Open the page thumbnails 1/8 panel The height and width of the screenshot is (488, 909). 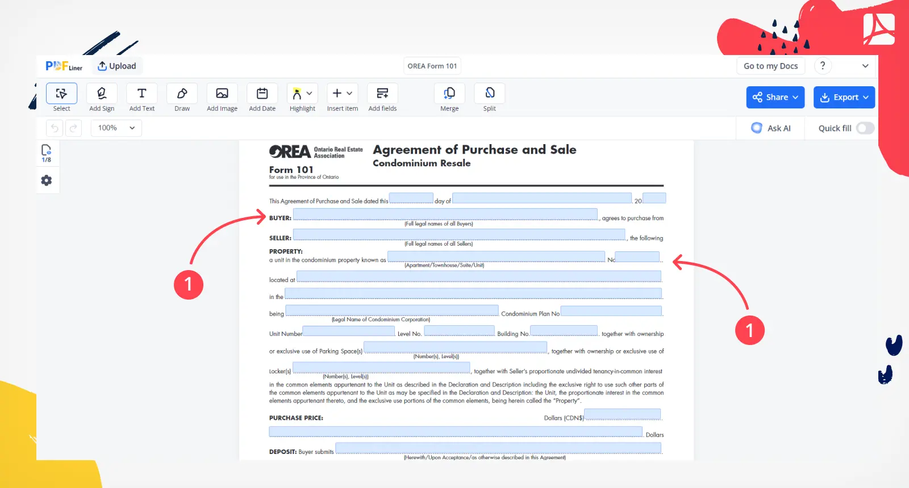[47, 153]
